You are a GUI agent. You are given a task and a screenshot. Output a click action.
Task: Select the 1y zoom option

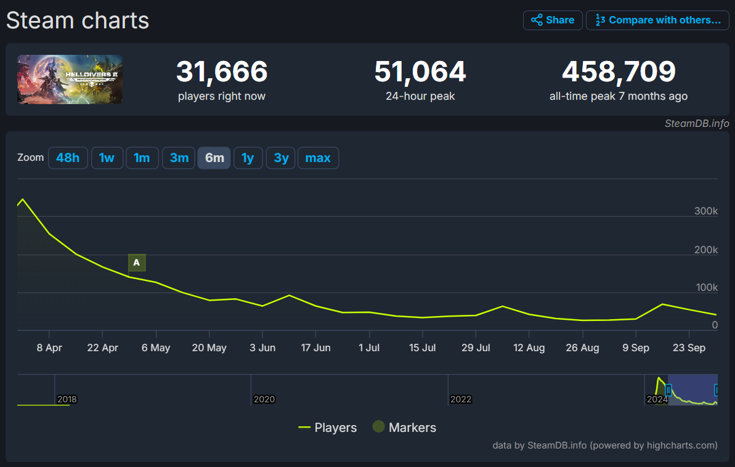click(248, 158)
